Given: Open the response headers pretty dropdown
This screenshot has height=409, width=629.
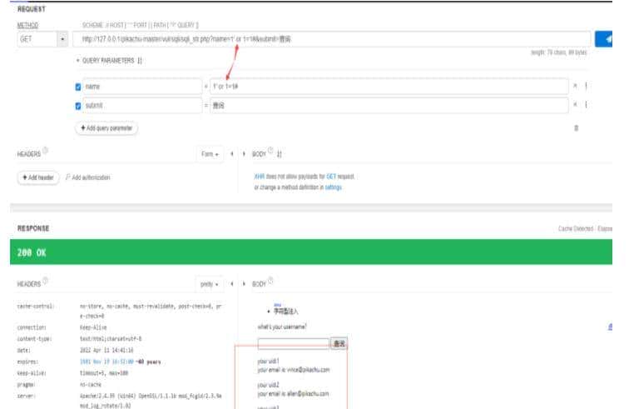Looking at the screenshot, I should click(210, 284).
